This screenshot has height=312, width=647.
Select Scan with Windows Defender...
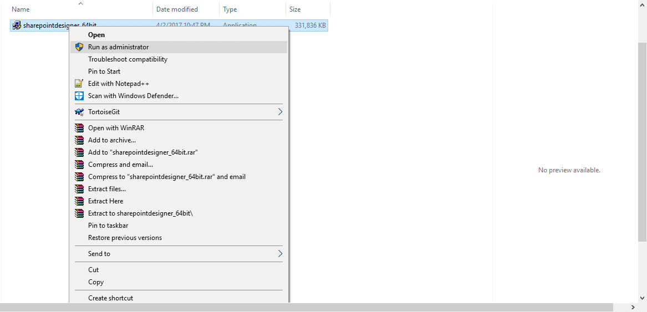click(x=179, y=96)
